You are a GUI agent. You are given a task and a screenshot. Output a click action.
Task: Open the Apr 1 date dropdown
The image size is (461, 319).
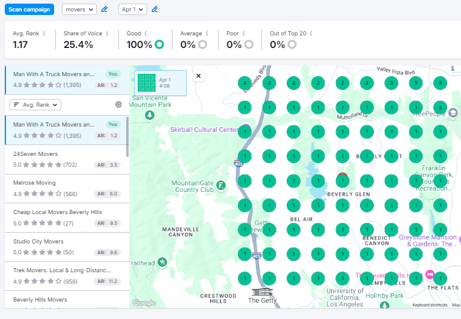(133, 10)
